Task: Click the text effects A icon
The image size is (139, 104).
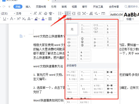Action: 29,19
